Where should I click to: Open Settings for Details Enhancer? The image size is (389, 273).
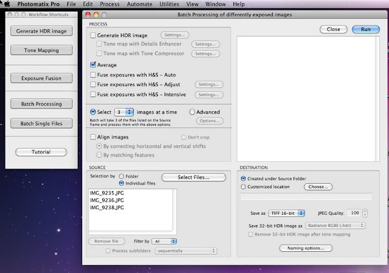click(205, 44)
